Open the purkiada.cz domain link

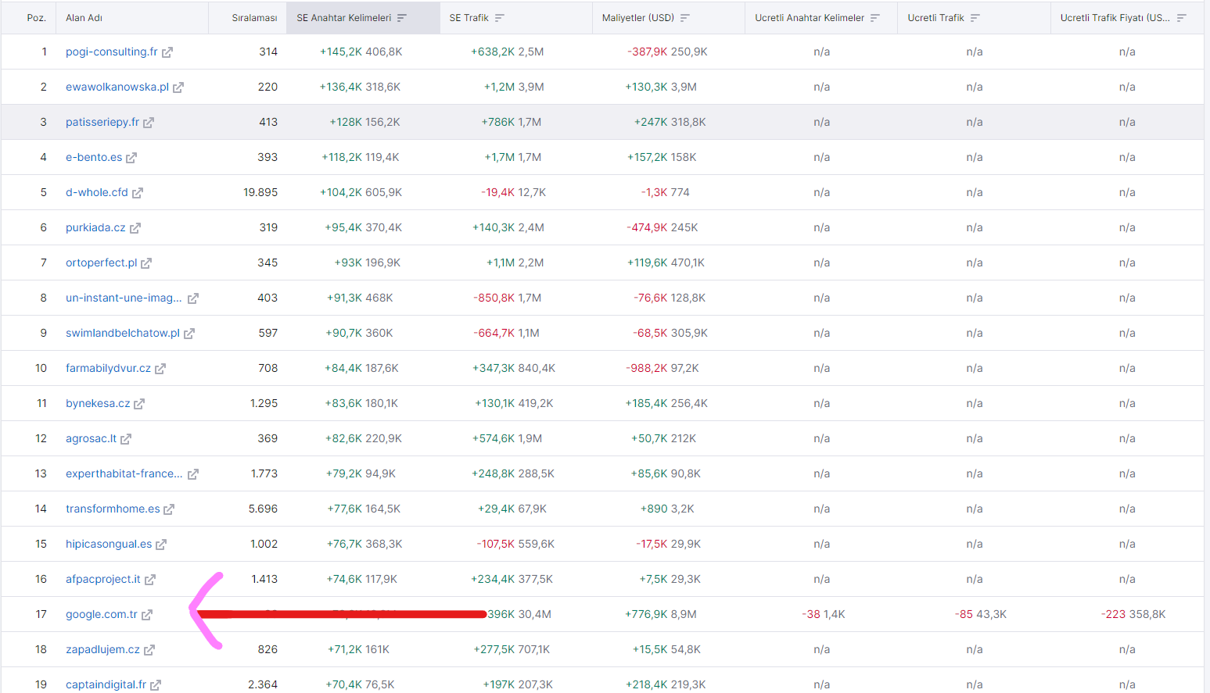[95, 227]
